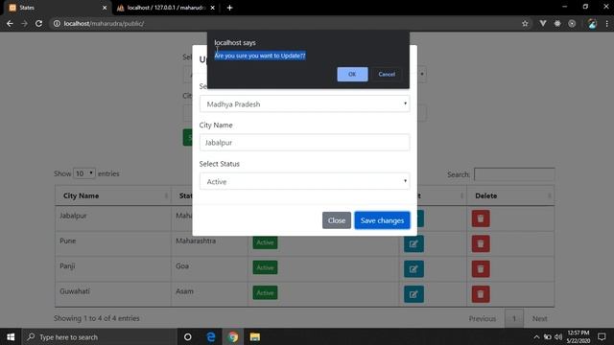Open the V-shaped browser extension icon
The width and height of the screenshot is (614, 345).
pyautogui.click(x=543, y=23)
